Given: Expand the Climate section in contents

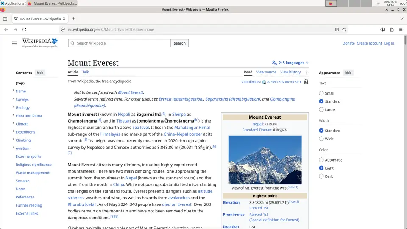Looking at the screenshot, I should (x=13, y=123).
